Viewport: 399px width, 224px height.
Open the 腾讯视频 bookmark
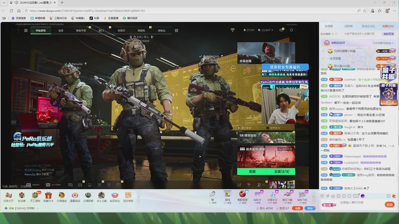[130, 18]
